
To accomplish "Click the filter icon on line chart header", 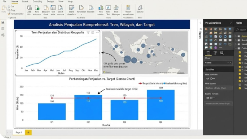I will pyautogui.click(x=88, y=32).
